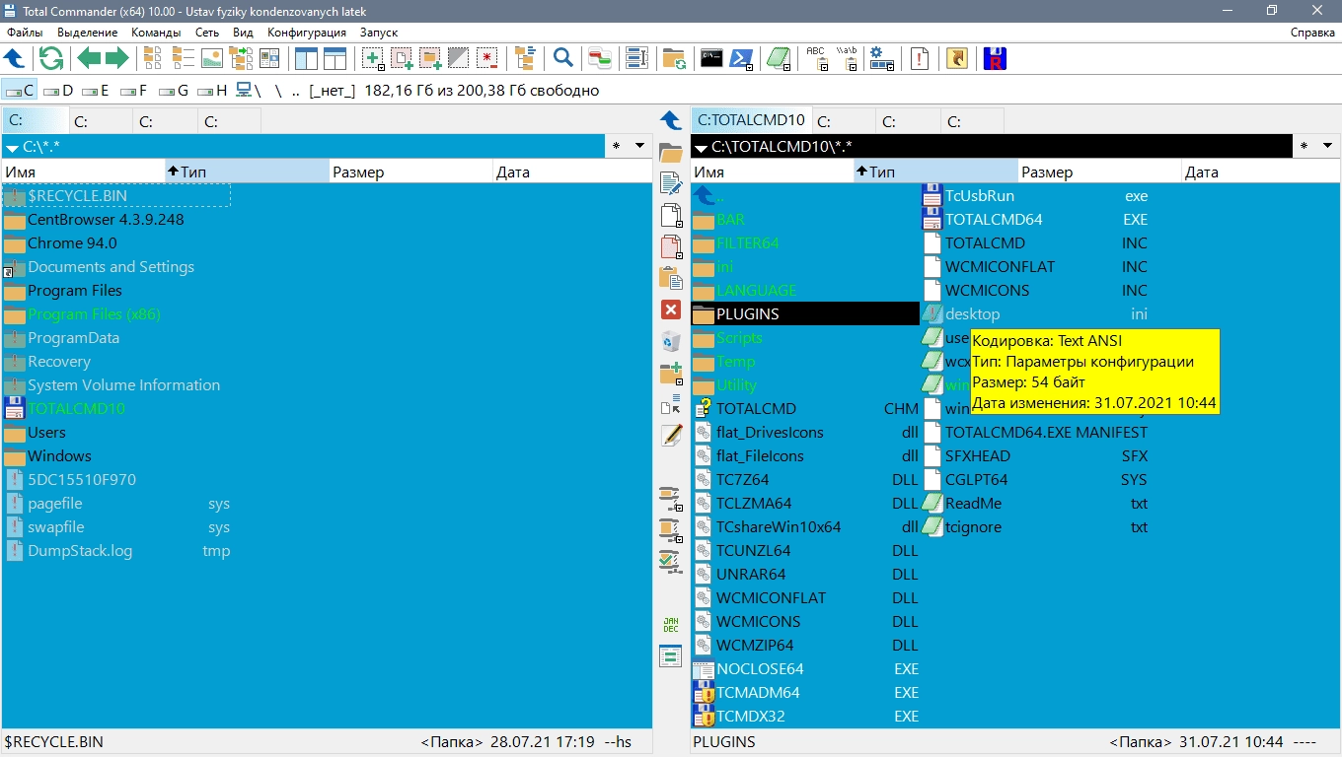Sort left panel by Размер column
This screenshot has height=757, width=1342.
pos(410,172)
